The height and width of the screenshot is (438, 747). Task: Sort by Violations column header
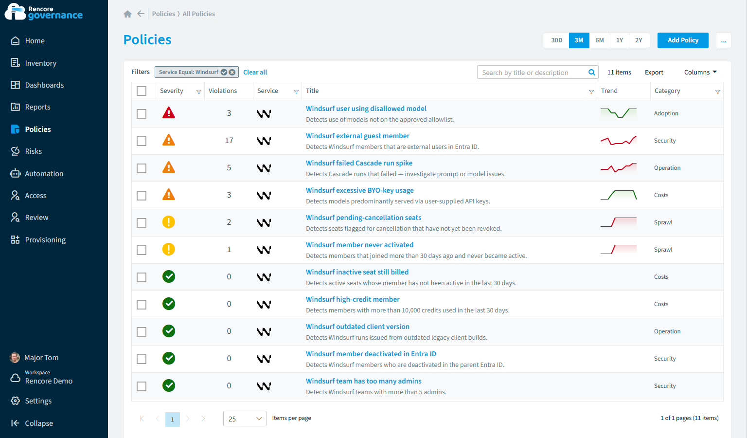click(223, 91)
